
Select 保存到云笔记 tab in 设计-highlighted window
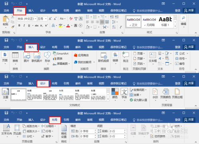click(119, 83)
